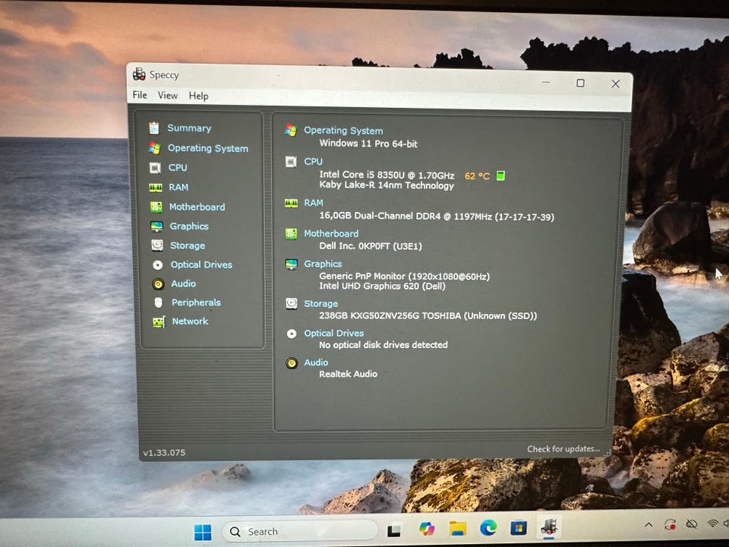Select Summary in the sidebar
The image size is (729, 547).
(x=189, y=128)
